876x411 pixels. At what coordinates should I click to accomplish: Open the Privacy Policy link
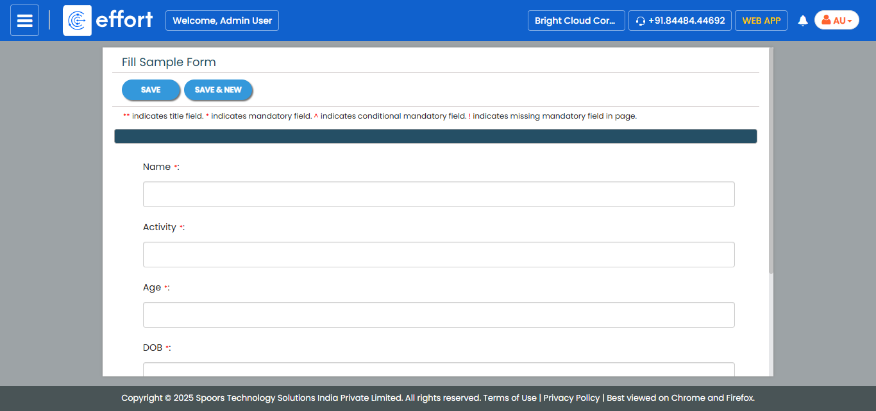[x=571, y=398]
